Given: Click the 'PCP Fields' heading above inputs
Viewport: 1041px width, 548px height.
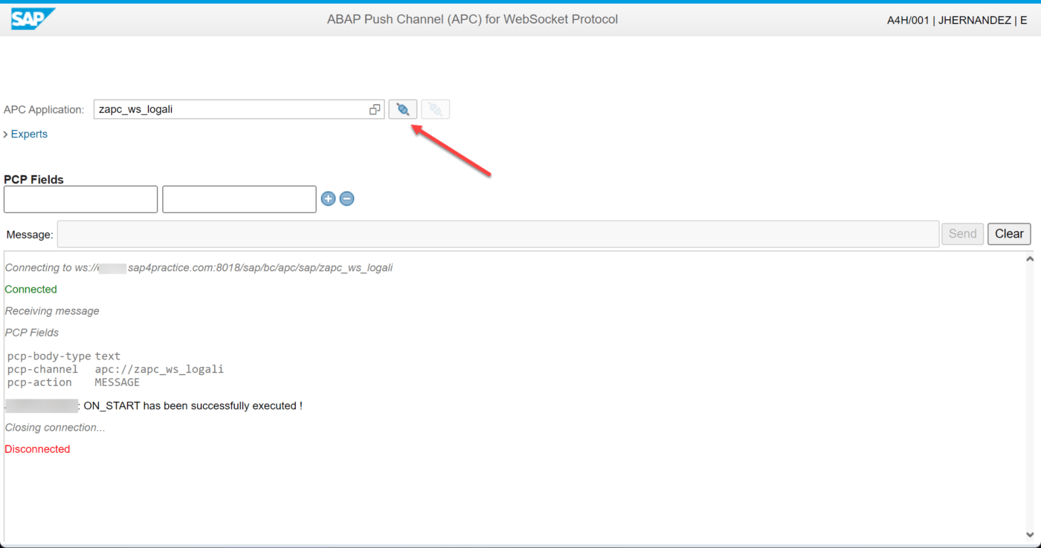Looking at the screenshot, I should 33,180.
